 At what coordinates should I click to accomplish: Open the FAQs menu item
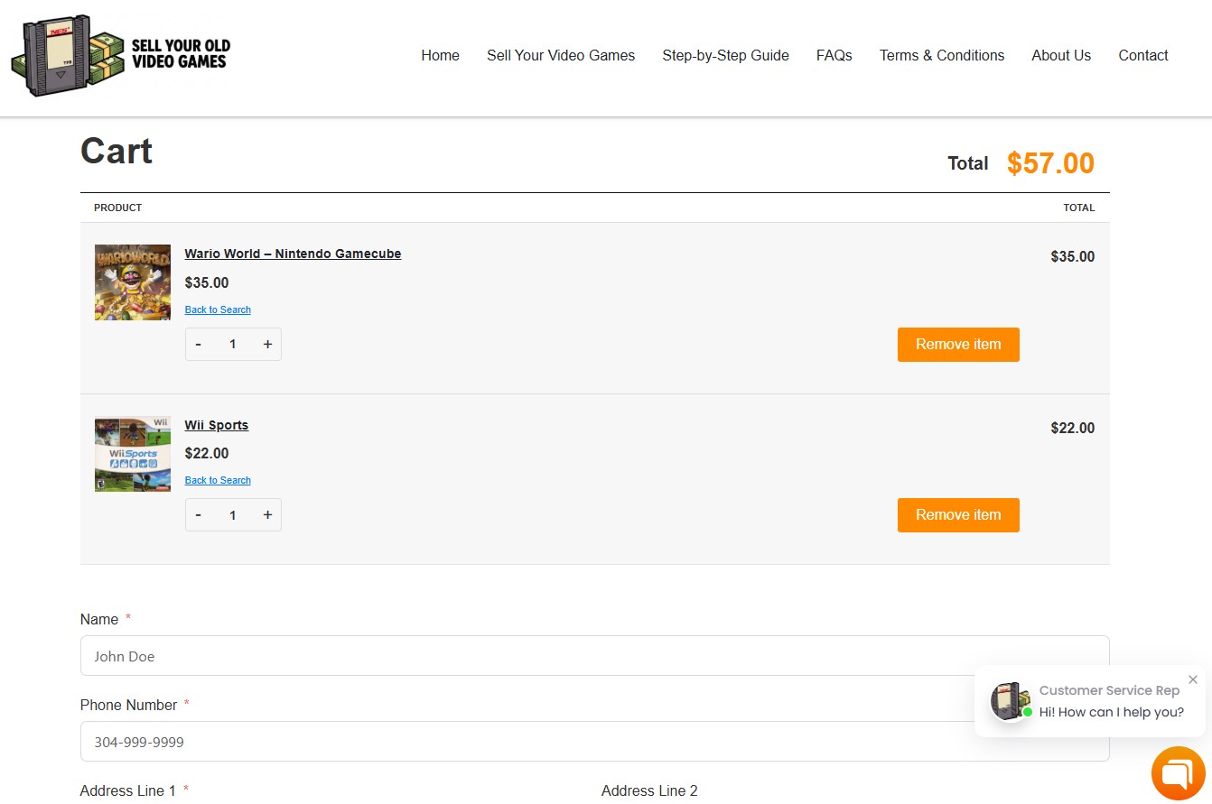click(834, 55)
